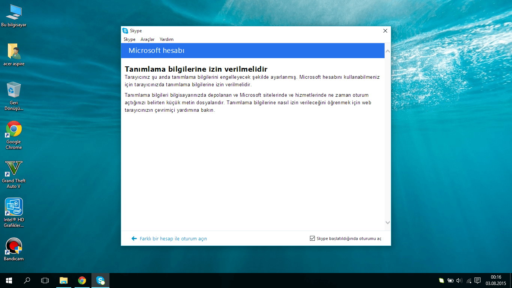
Task: Open the Action Center notifications icon
Action: pyautogui.click(x=478, y=280)
